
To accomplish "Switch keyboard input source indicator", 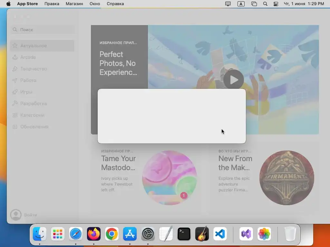I will point(241,4).
